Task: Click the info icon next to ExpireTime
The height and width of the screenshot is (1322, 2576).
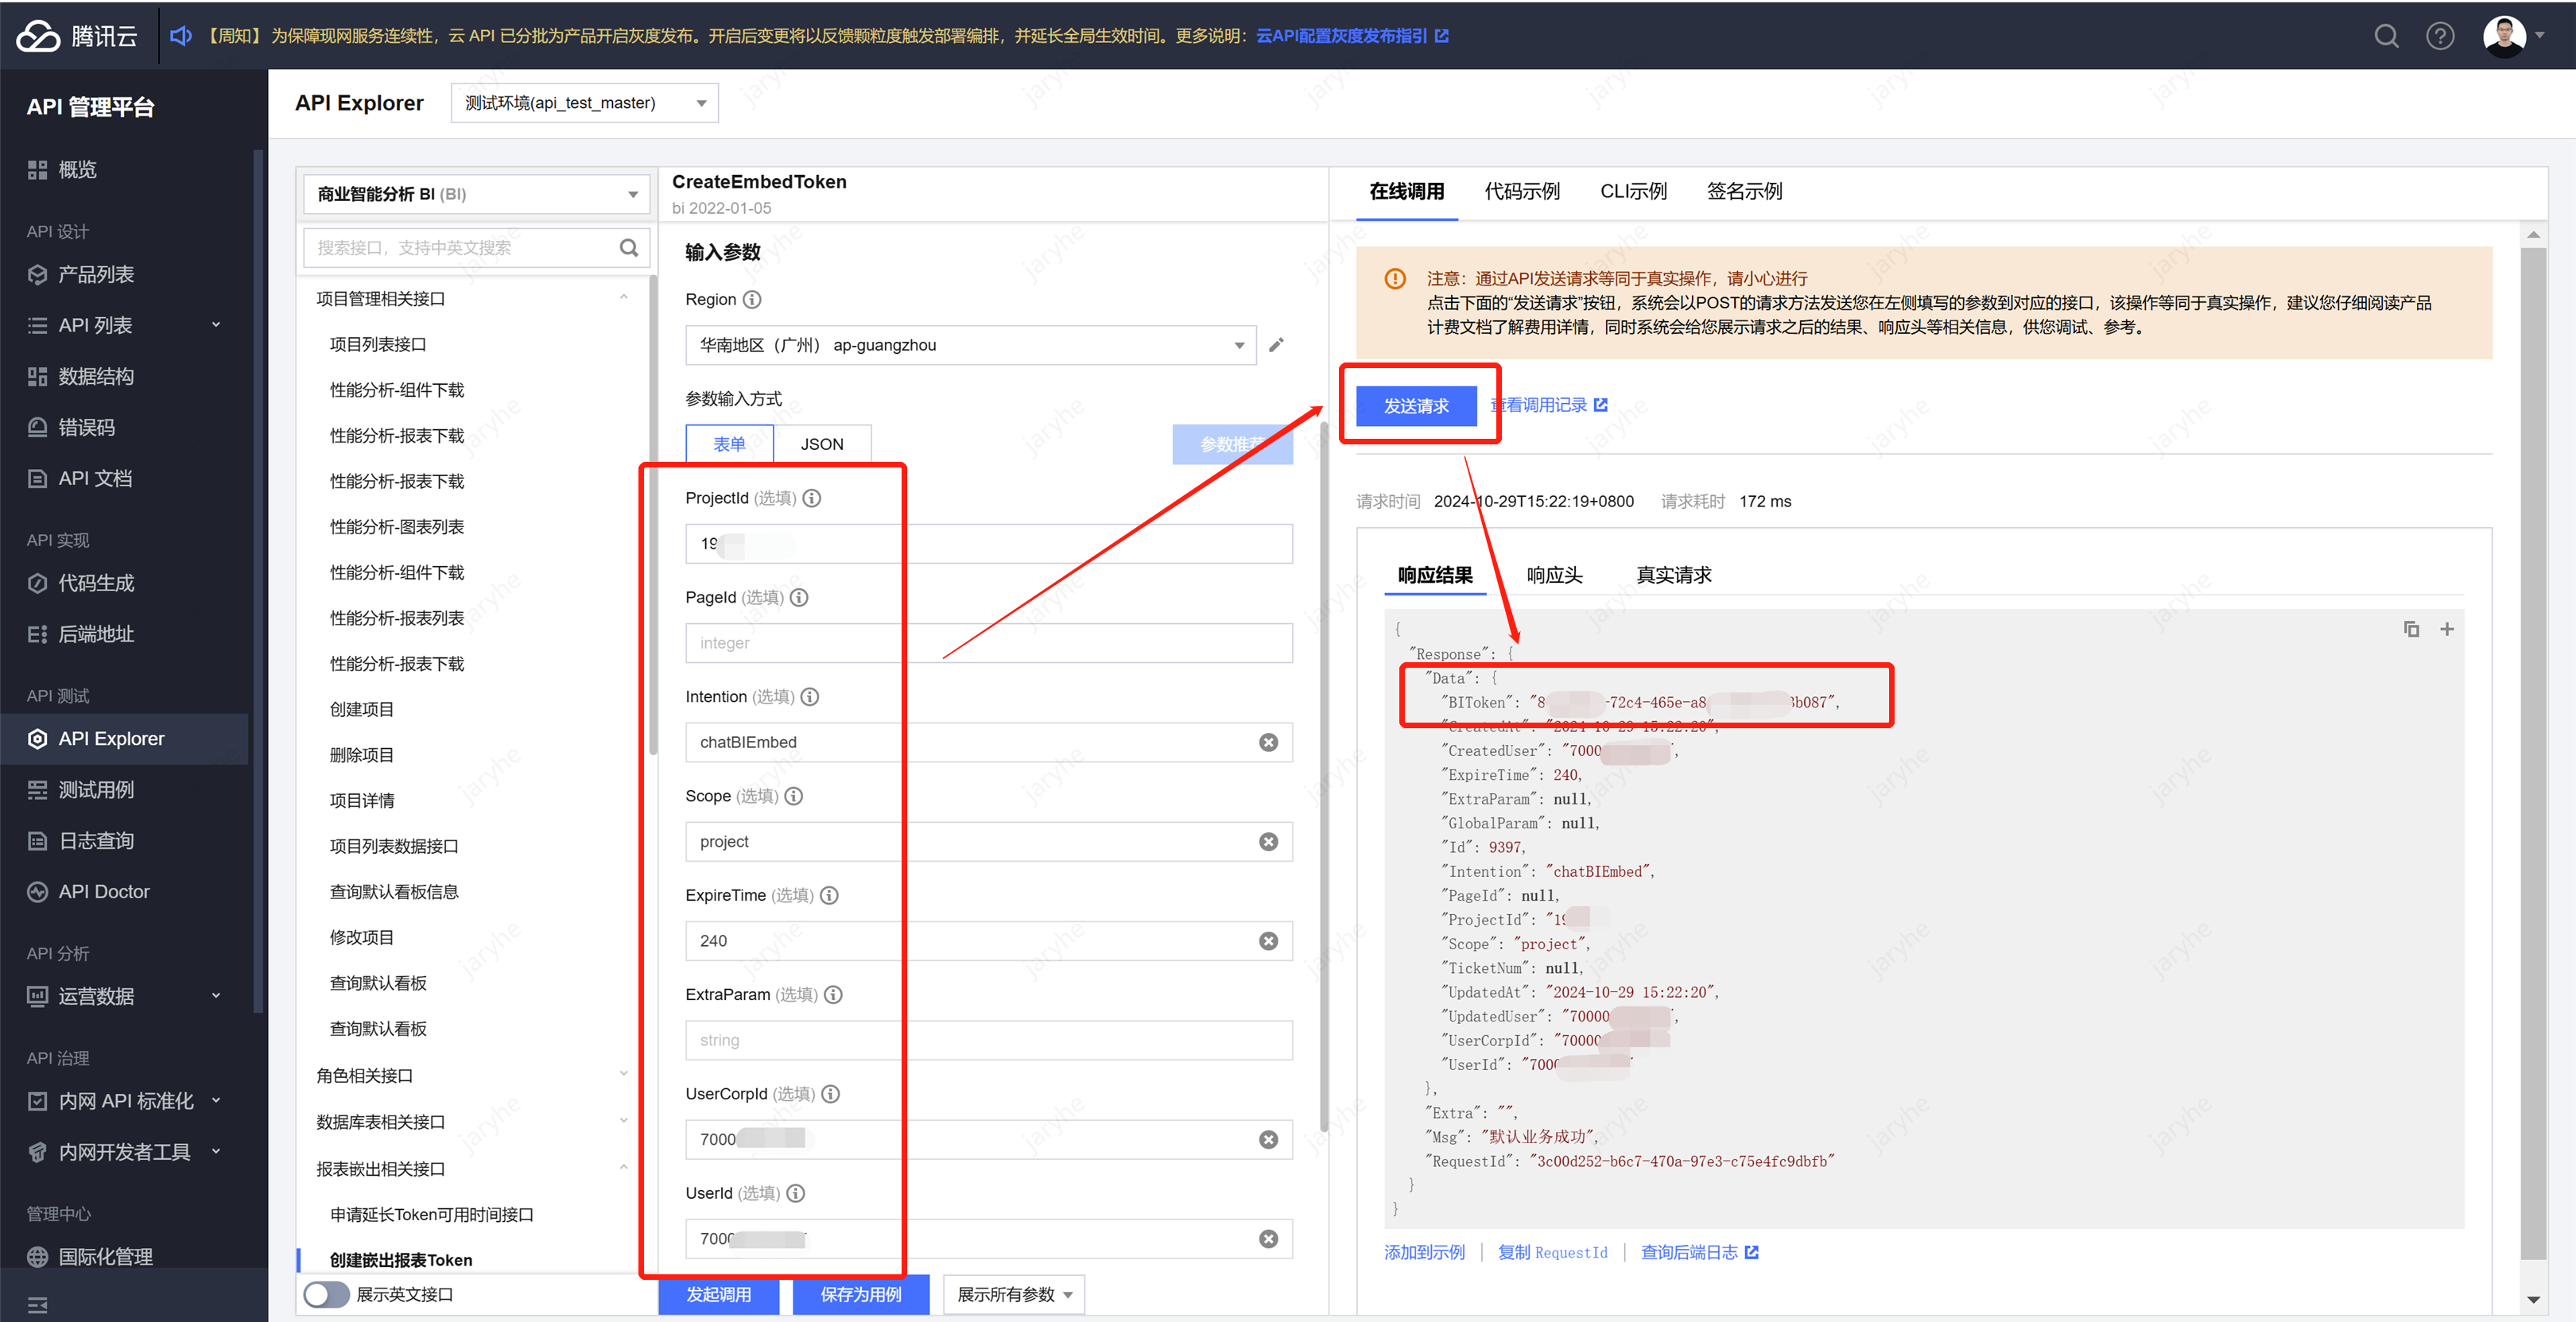Action: click(x=829, y=895)
